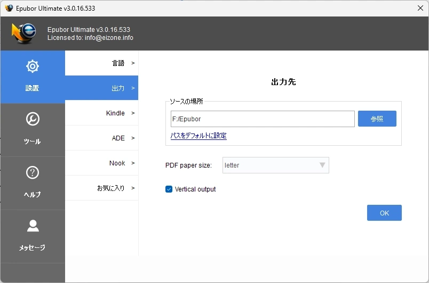Click the Epubor title bar app icon

click(x=9, y=8)
